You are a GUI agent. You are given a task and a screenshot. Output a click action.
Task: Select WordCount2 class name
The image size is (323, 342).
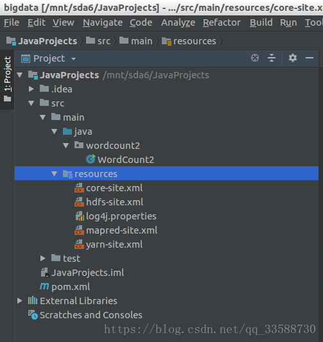pyautogui.click(x=126, y=160)
